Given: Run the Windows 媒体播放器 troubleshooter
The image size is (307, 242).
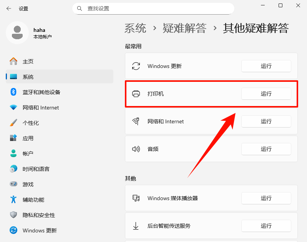Looking at the screenshot, I should [266, 198].
